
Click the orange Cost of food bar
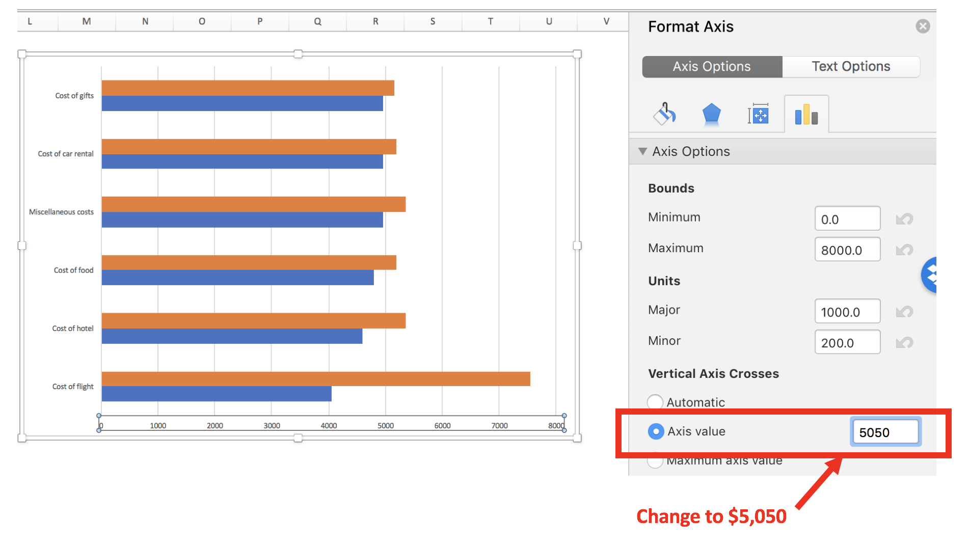pyautogui.click(x=249, y=263)
